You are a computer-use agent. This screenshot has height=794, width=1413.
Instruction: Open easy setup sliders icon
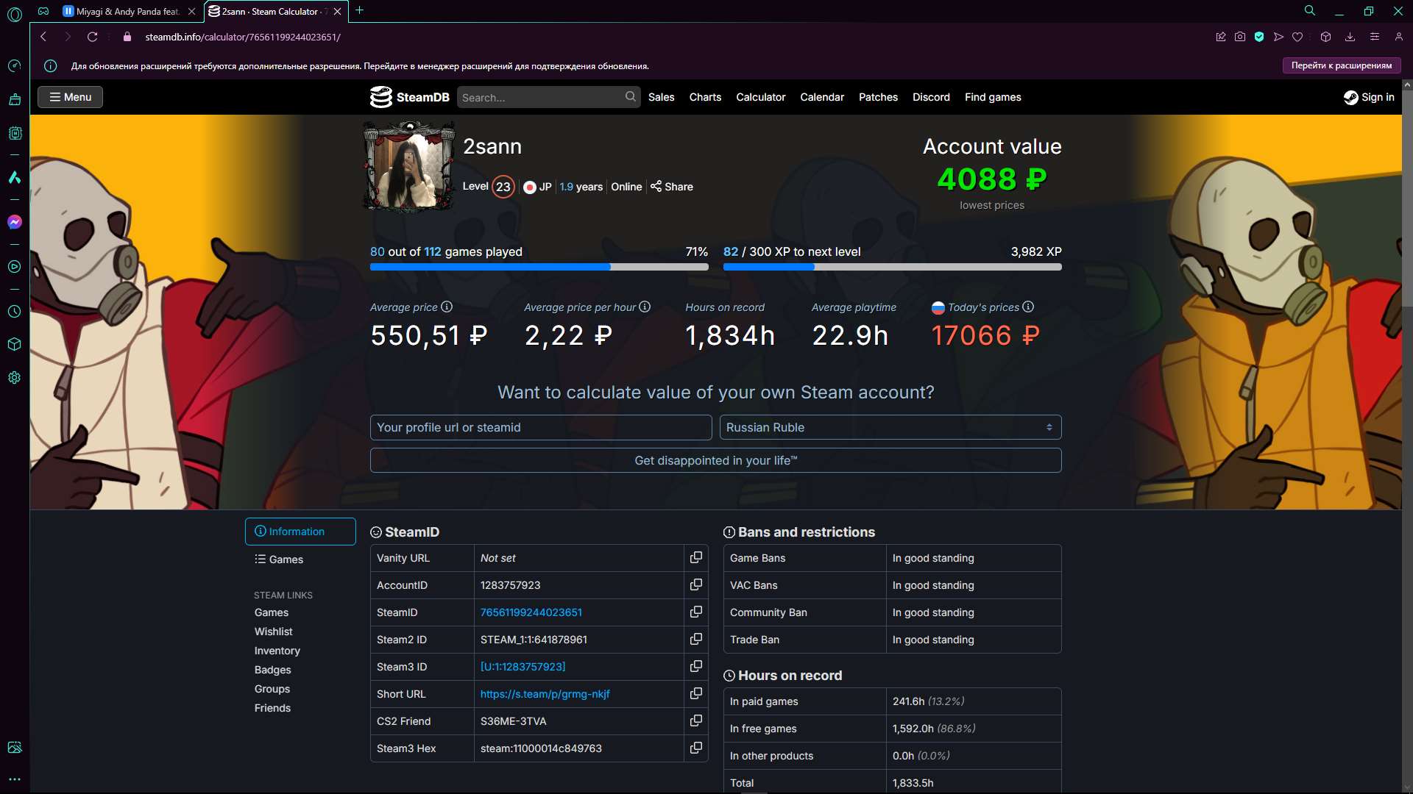click(x=1374, y=37)
